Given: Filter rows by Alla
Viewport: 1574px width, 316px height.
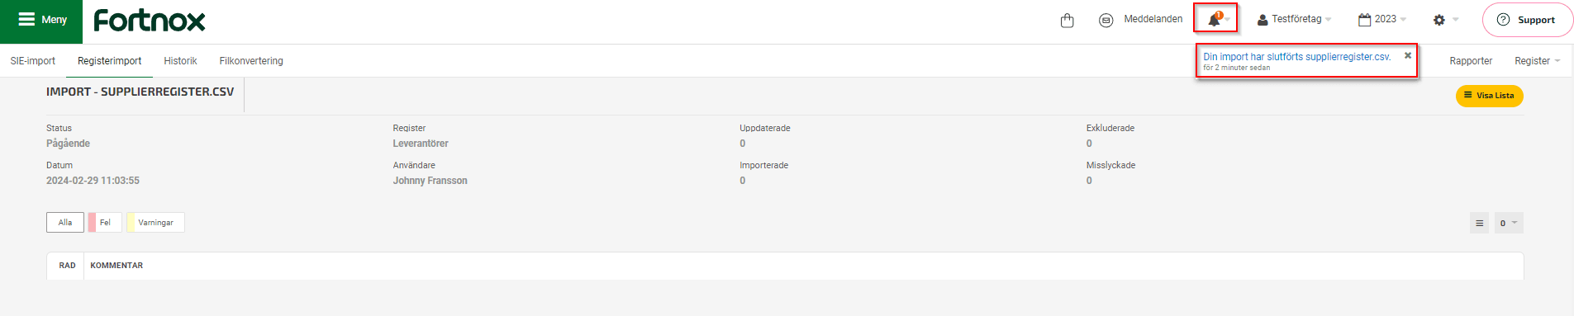Looking at the screenshot, I should 65,223.
